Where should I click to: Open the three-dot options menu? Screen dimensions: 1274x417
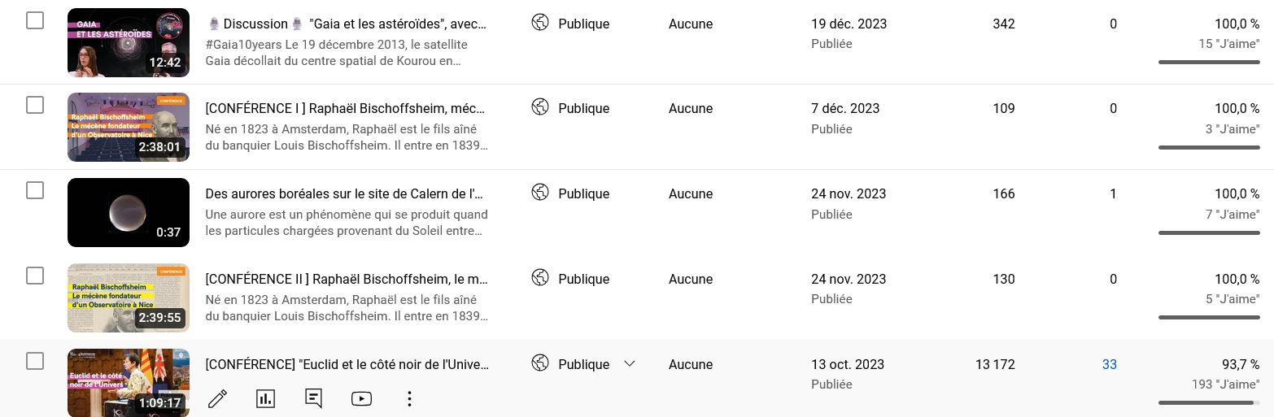409,398
